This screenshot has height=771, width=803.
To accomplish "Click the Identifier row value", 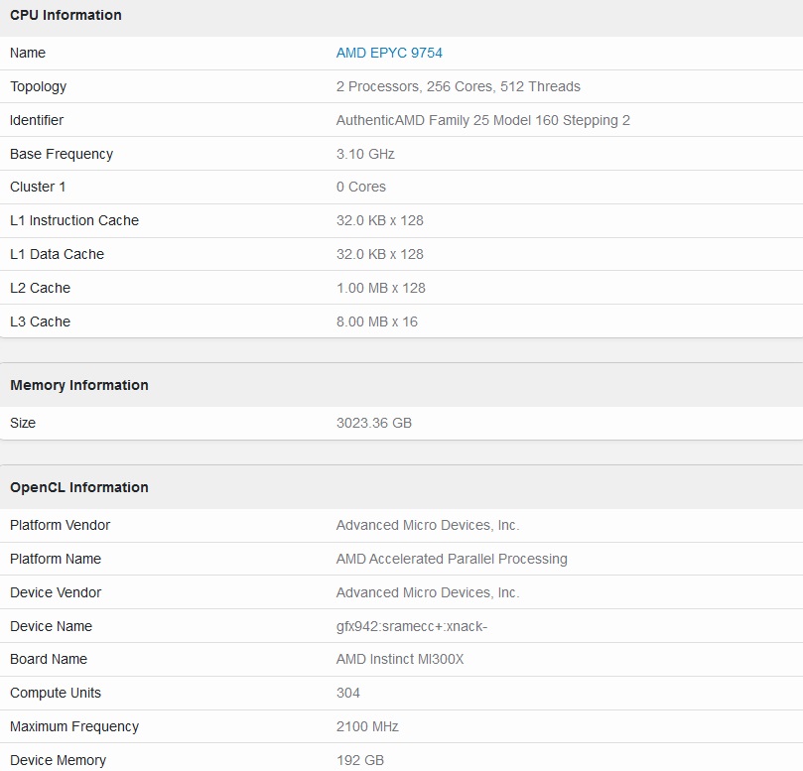I will (x=483, y=120).
